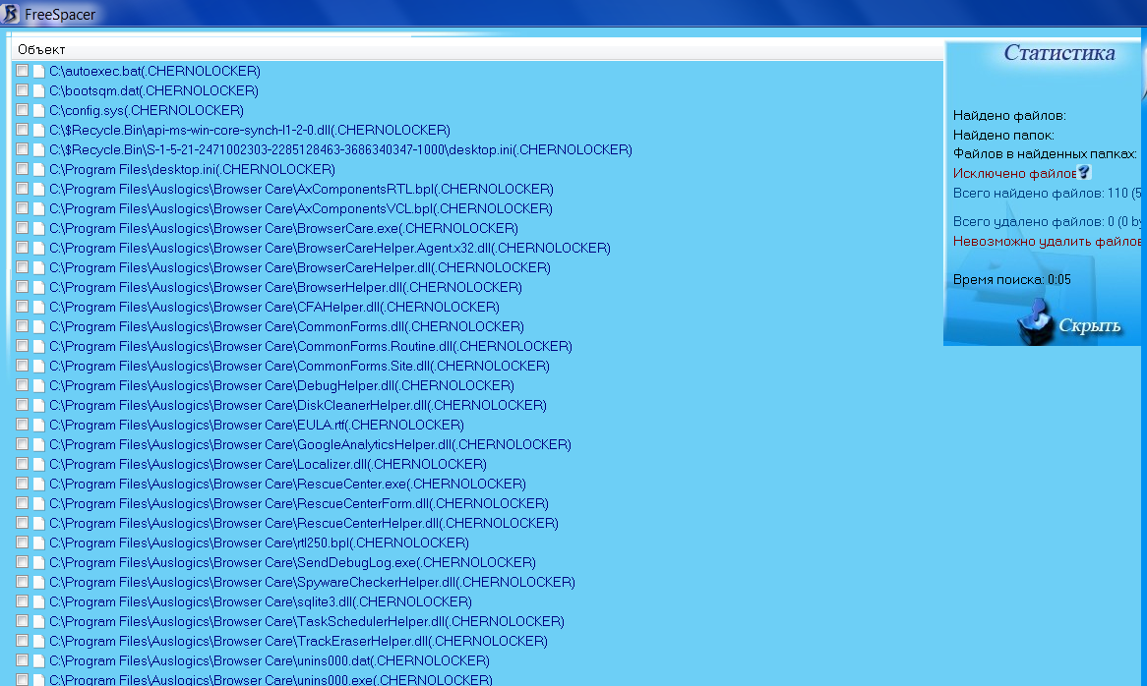The height and width of the screenshot is (686, 1147).
Task: Tick the CFAHelper.dll checkbox
Action: coord(22,306)
